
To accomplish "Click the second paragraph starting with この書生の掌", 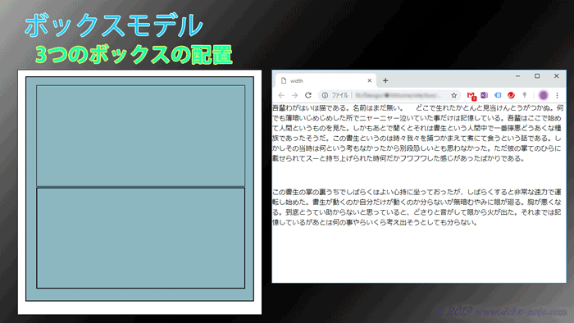I will click(x=417, y=207).
